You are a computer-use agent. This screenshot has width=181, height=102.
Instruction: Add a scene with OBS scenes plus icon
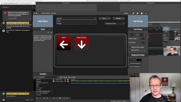pyautogui.click(x=37, y=98)
